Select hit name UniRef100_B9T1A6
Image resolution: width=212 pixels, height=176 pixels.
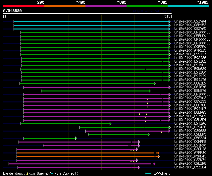tap(190, 124)
